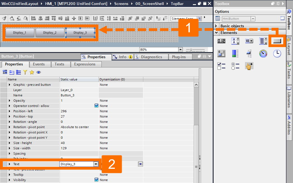The image size is (293, 183).
Task: Click the Layer value Layer_0
Action: (79, 90)
